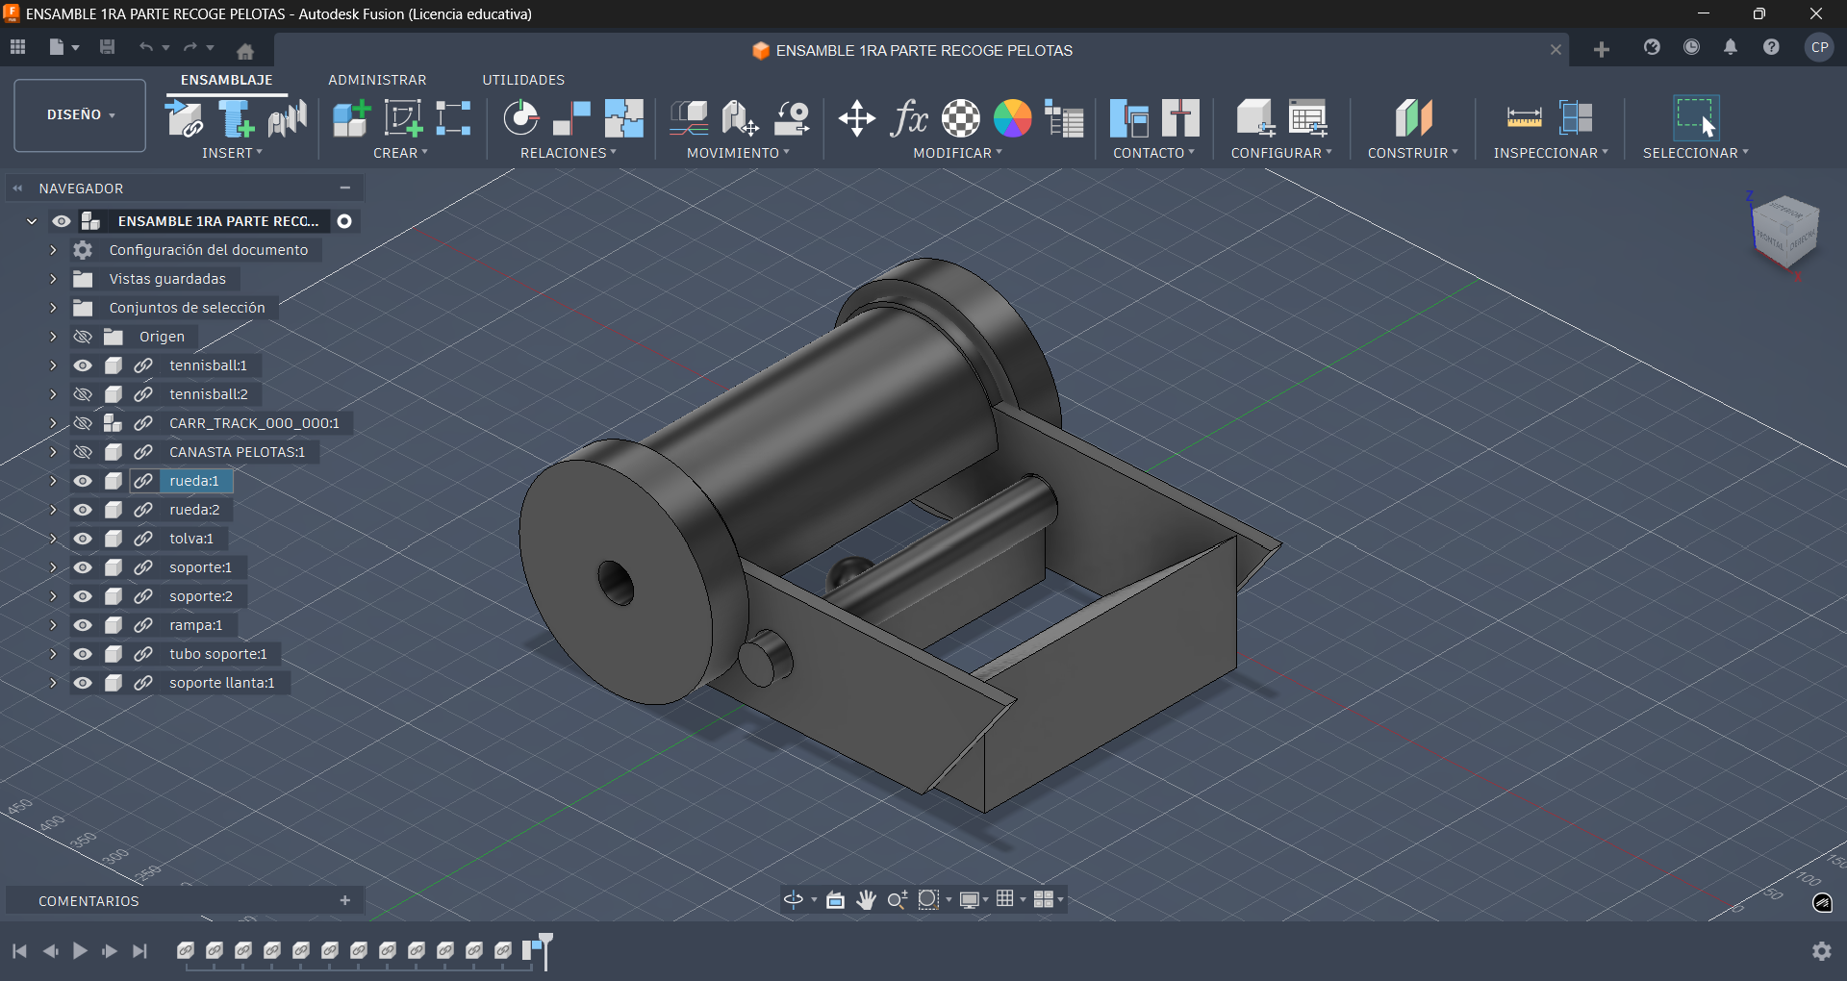Open the DISEÑO workspace dropdown
Screen dimensions: 1847x981
(x=79, y=114)
